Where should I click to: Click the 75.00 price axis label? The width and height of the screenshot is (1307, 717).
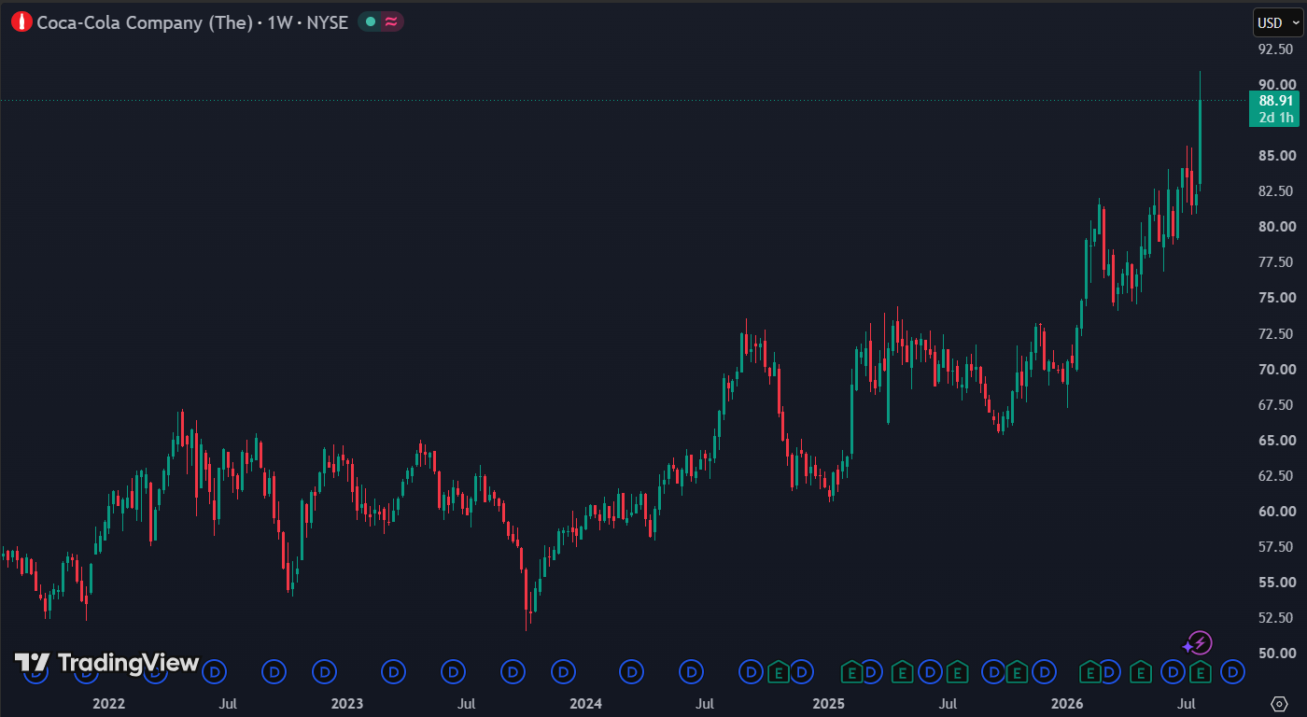pyautogui.click(x=1275, y=298)
